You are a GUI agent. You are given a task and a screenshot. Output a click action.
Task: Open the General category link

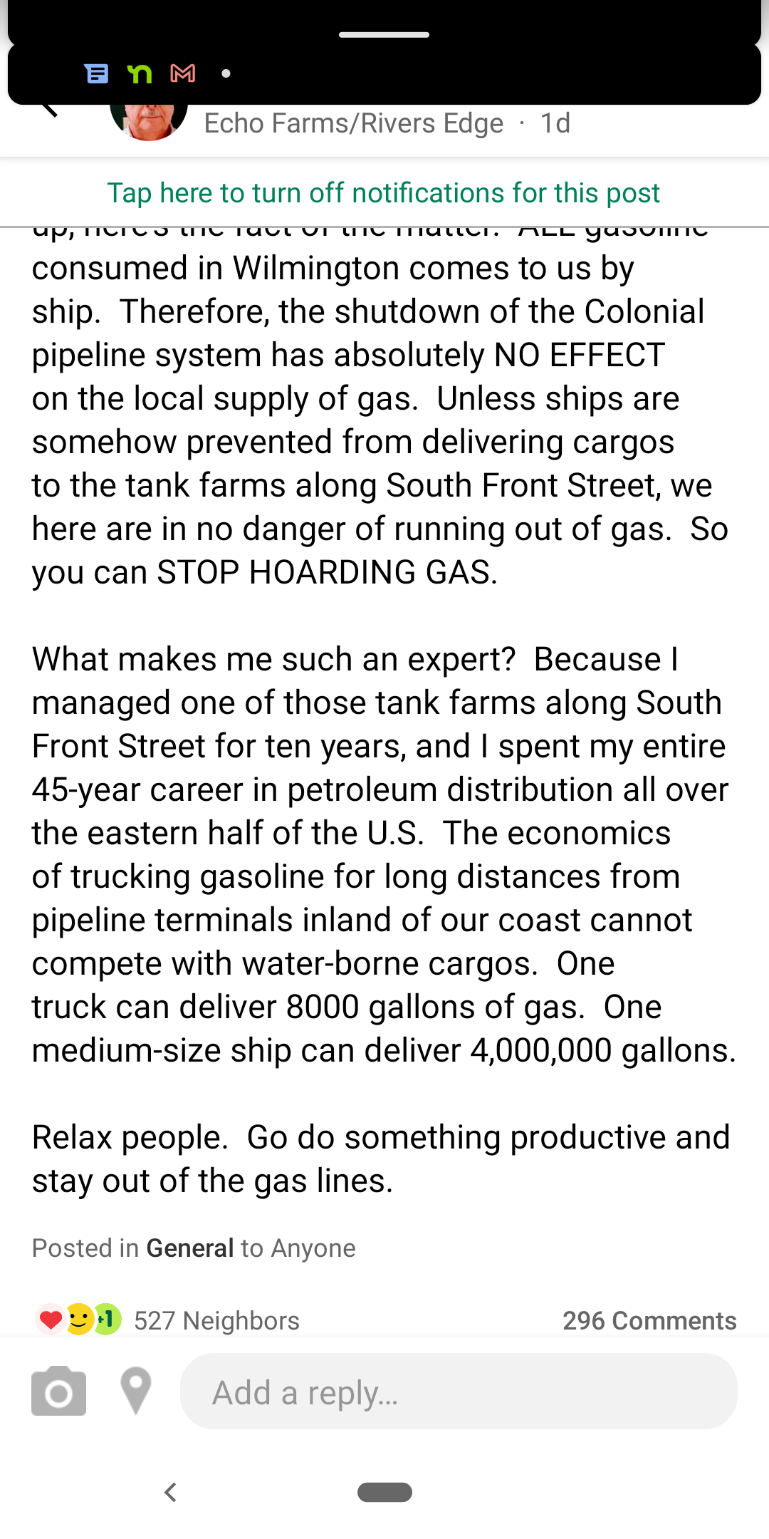click(190, 1248)
